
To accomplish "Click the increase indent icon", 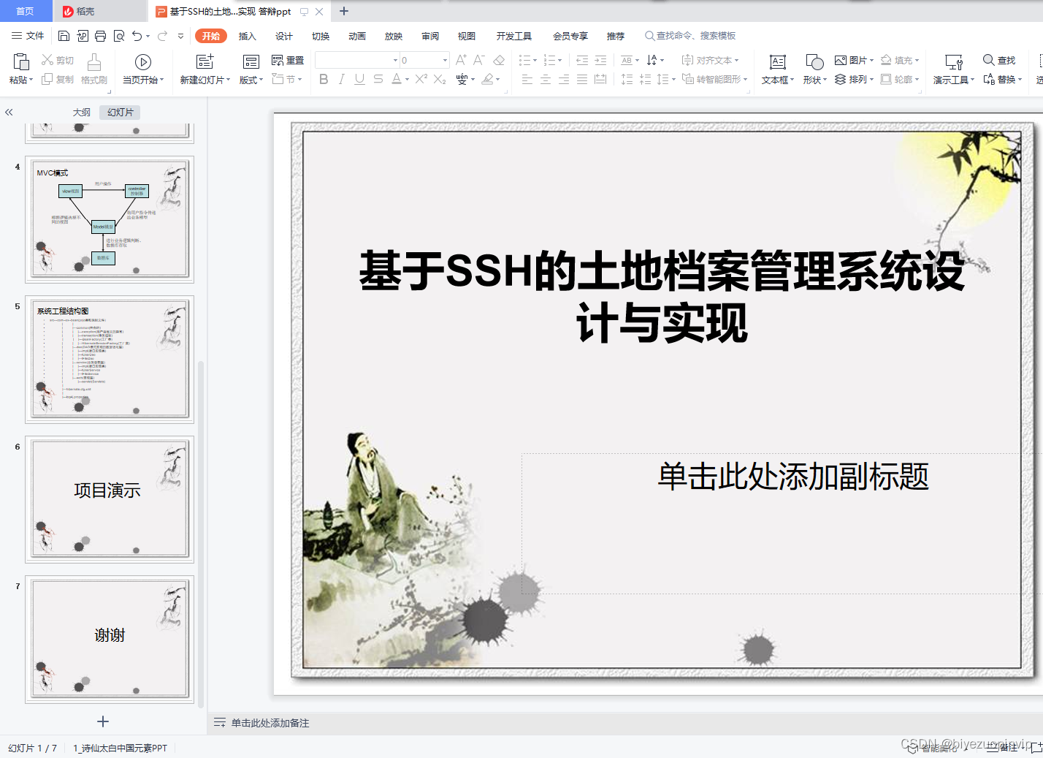I will (600, 60).
